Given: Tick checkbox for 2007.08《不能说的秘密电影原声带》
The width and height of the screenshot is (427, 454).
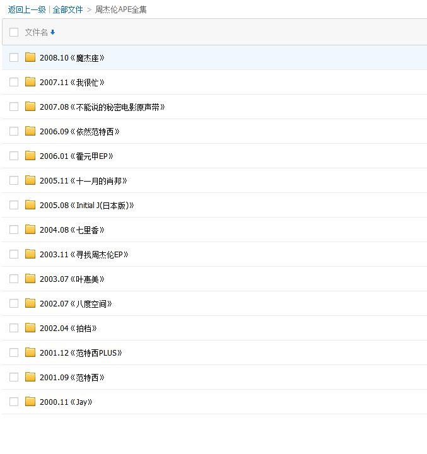Looking at the screenshot, I should (14, 107).
